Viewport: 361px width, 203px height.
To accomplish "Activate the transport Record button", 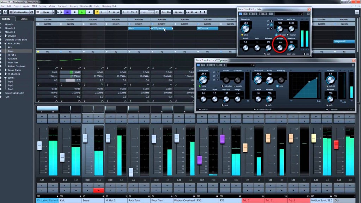I will pos(89,12).
